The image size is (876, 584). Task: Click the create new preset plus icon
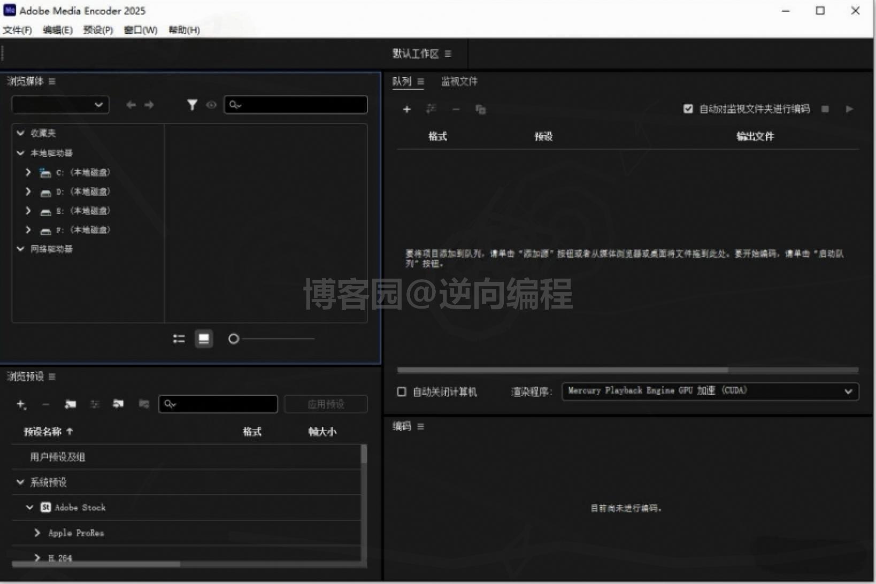(21, 404)
